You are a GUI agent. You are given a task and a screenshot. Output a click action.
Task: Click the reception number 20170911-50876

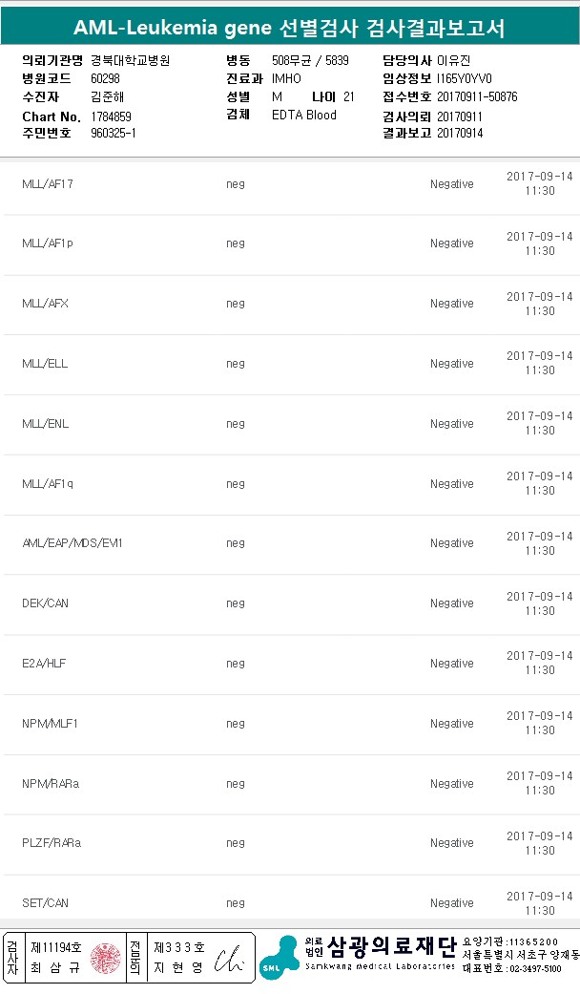[477, 97]
